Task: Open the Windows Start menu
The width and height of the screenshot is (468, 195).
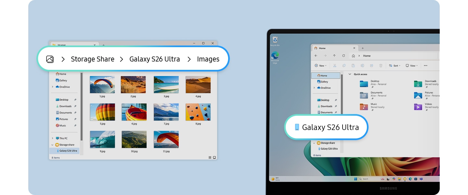Action: click(355, 179)
